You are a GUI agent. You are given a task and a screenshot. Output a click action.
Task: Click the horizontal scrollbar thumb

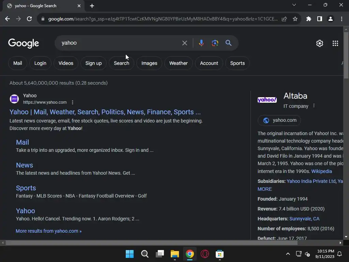pyautogui.click(x=152, y=243)
